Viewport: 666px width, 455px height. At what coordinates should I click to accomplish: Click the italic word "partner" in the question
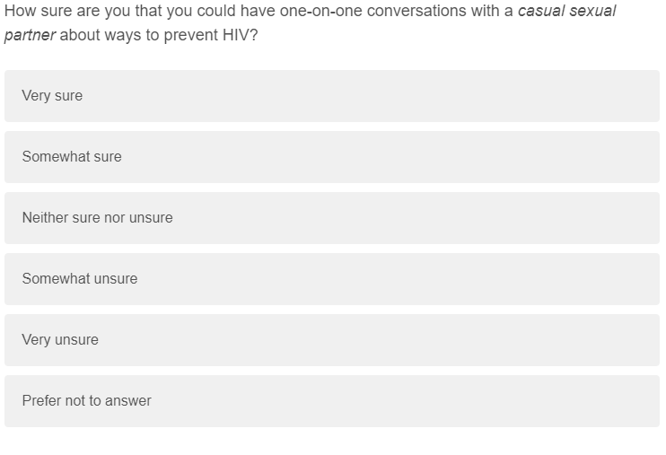30,35
